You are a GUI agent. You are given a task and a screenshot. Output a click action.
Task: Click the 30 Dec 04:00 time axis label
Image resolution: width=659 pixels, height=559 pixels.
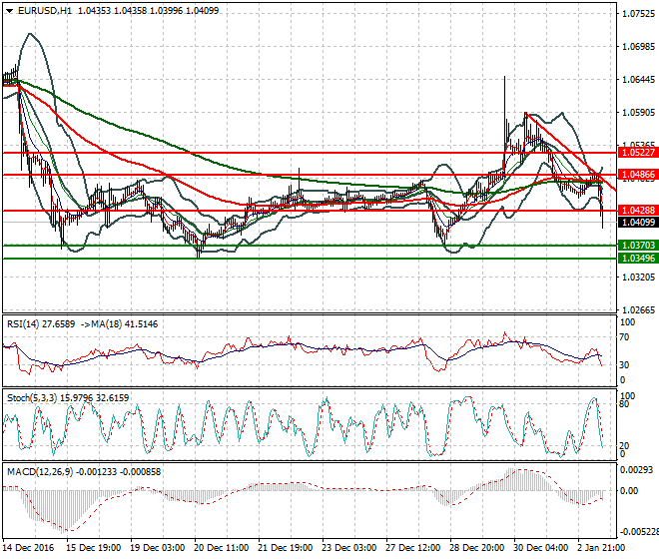541,548
